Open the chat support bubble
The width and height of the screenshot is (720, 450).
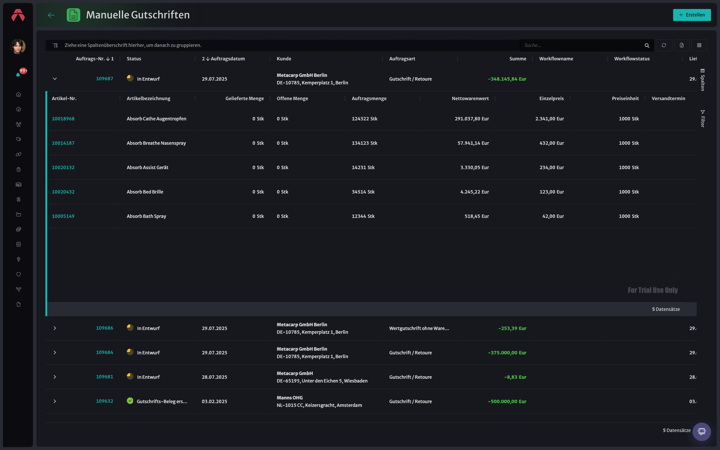tap(702, 432)
